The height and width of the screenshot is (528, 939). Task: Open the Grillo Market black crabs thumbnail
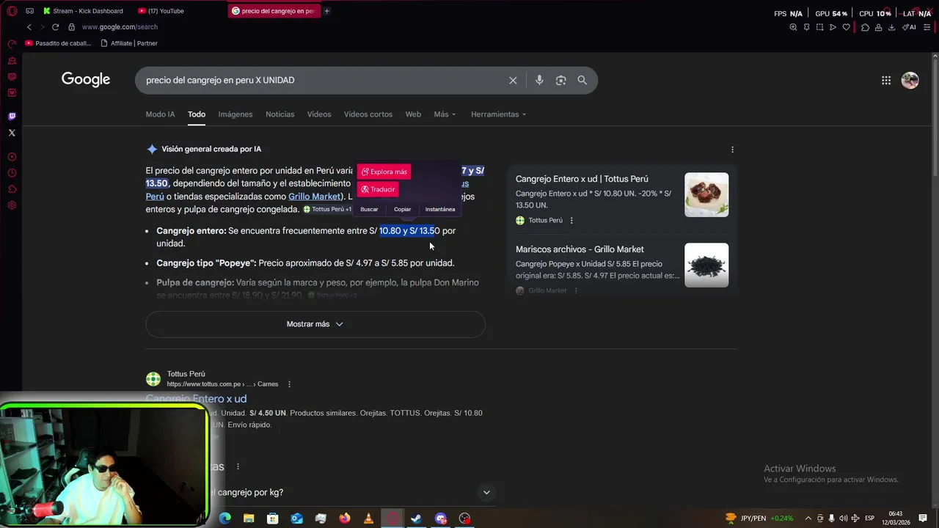[706, 265]
